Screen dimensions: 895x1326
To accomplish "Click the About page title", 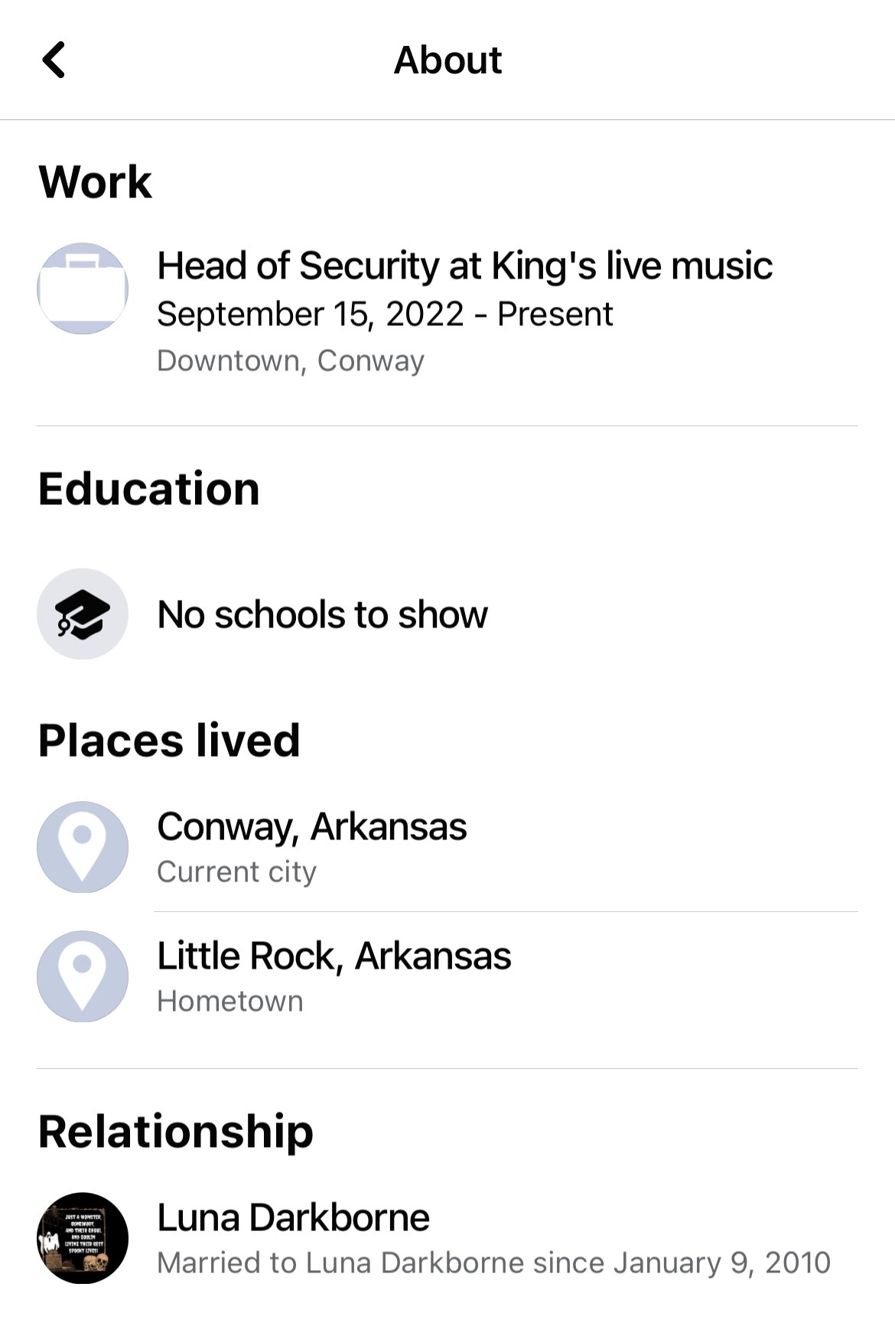I will (x=447, y=60).
